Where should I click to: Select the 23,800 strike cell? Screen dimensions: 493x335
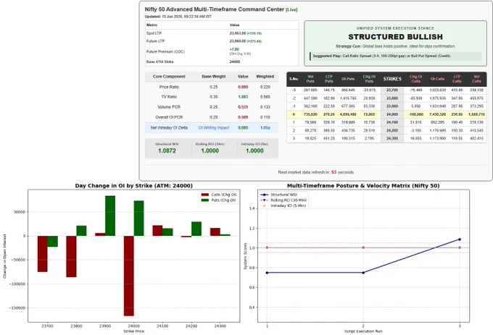392,98
